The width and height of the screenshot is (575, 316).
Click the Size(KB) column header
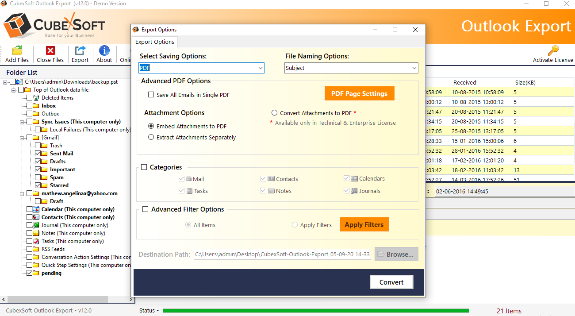click(544, 82)
